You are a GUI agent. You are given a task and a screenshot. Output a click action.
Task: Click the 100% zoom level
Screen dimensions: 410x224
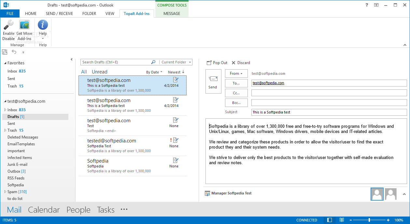(x=399, y=220)
